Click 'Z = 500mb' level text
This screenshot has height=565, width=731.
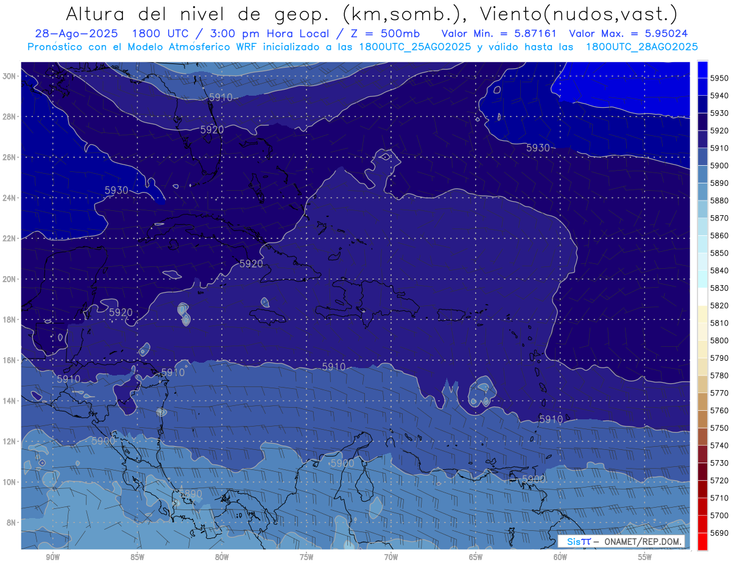[x=383, y=33]
